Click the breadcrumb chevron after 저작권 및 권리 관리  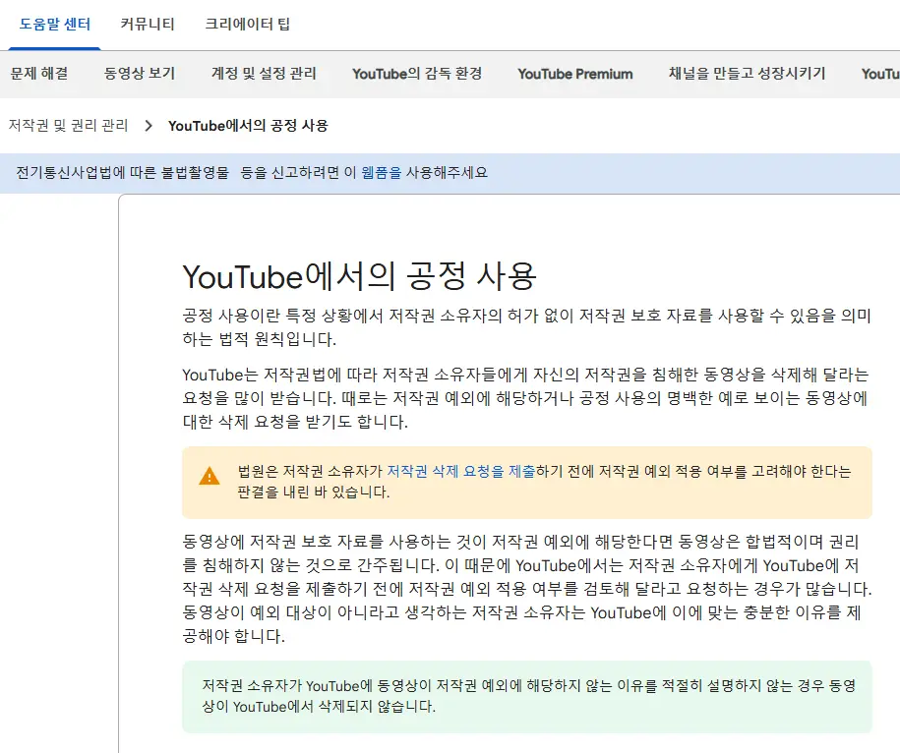point(149,125)
